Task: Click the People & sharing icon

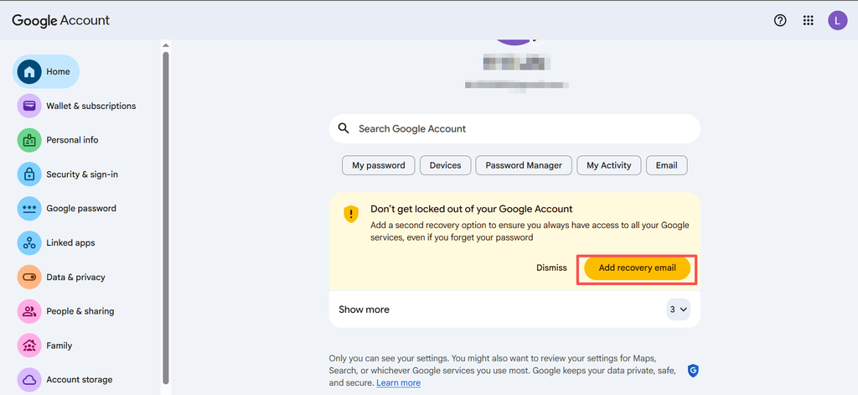Action: pyautogui.click(x=29, y=311)
